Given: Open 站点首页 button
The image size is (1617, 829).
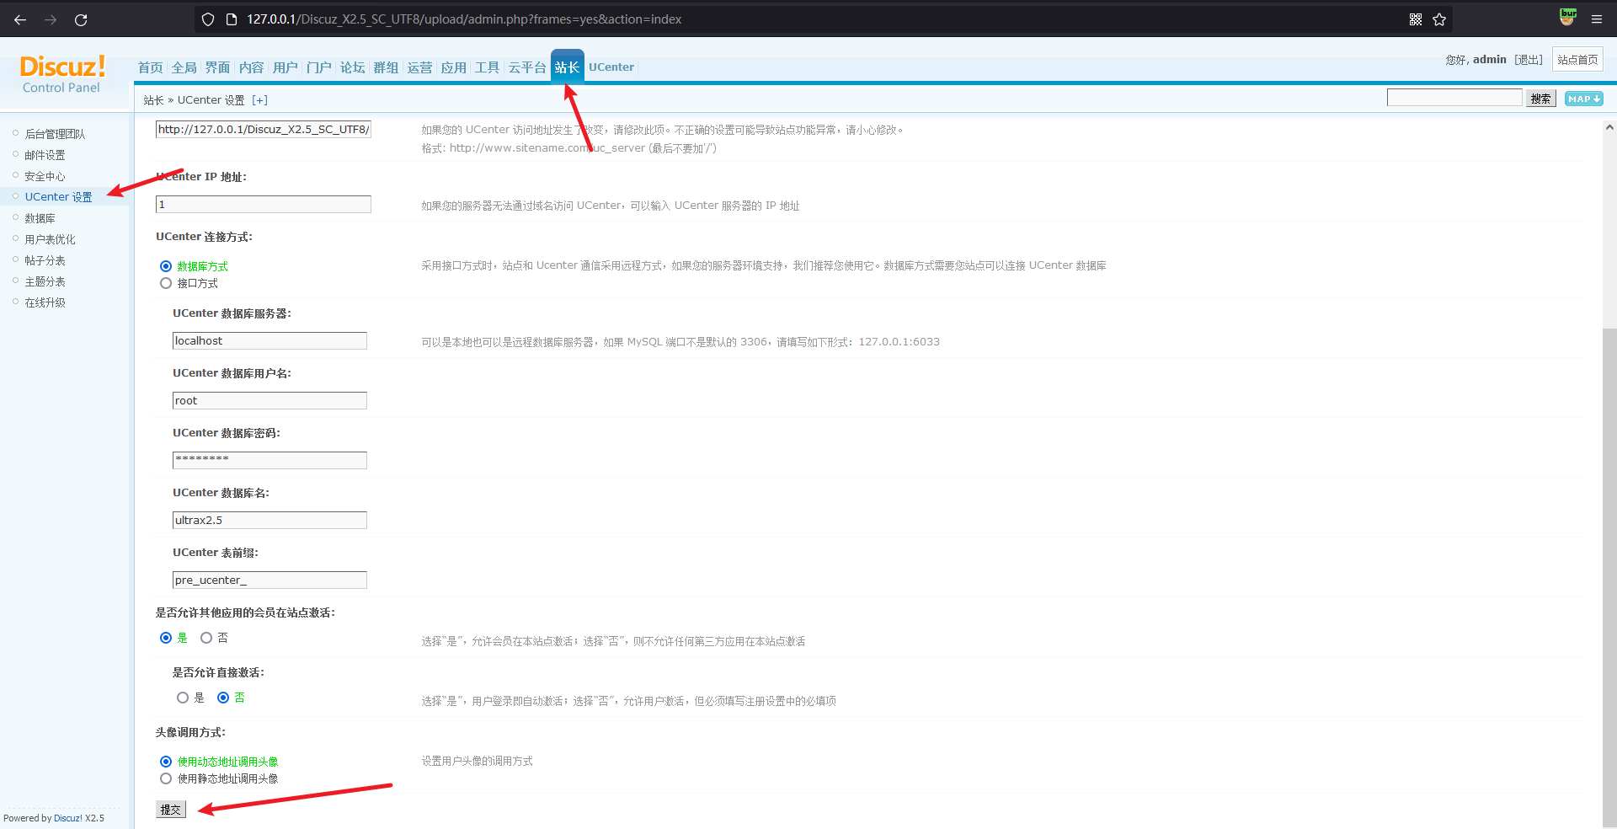Looking at the screenshot, I should pos(1577,60).
